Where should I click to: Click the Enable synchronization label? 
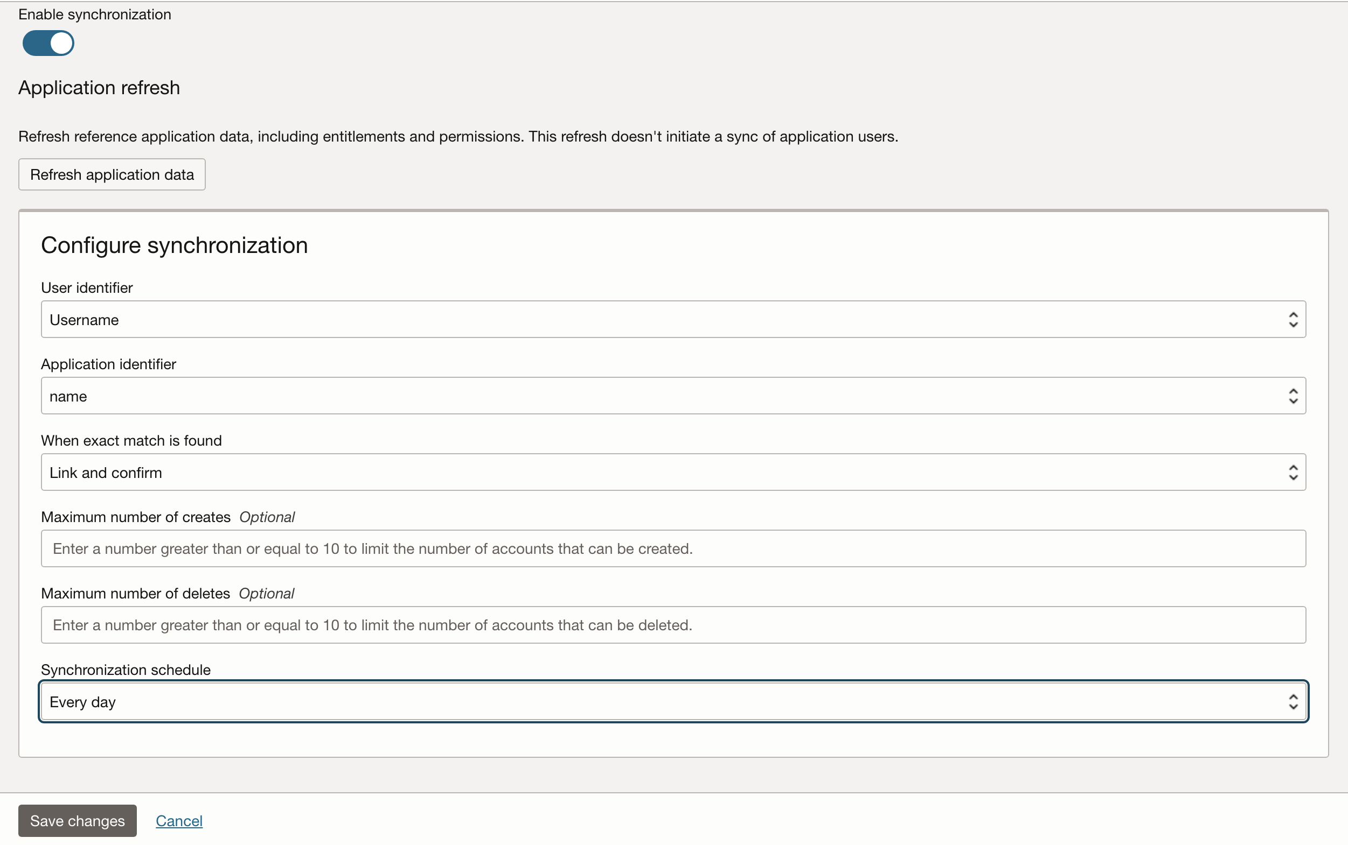pos(94,15)
